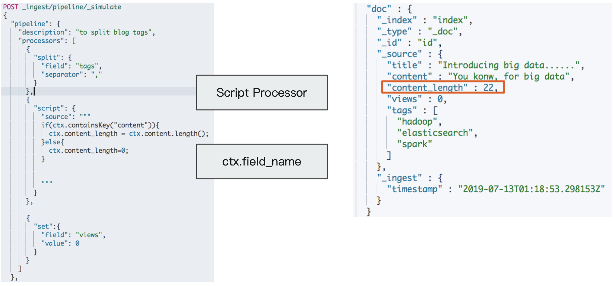Click the ctx.field_name label box
Image resolution: width=613 pixels, height=286 pixels.
[262, 161]
